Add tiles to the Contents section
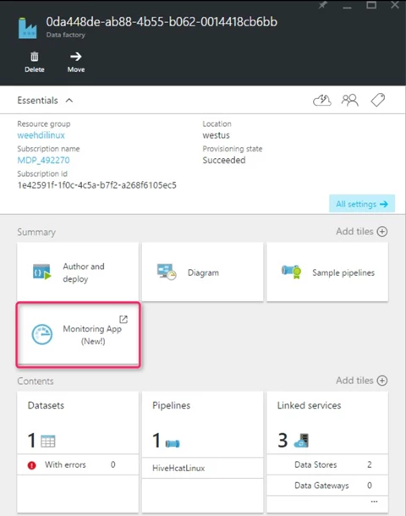 [x=361, y=381]
